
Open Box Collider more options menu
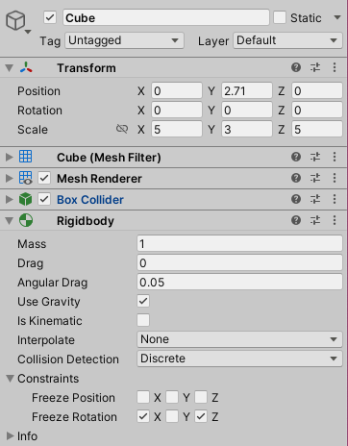click(335, 199)
